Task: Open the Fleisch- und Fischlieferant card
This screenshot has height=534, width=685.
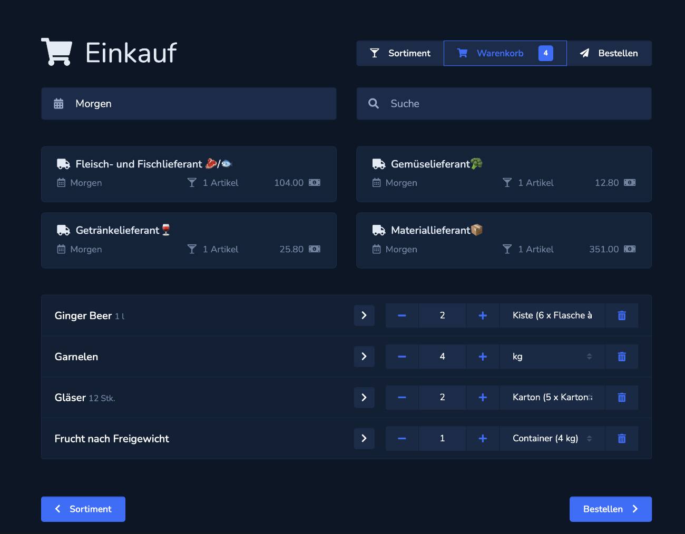Action: (189, 174)
